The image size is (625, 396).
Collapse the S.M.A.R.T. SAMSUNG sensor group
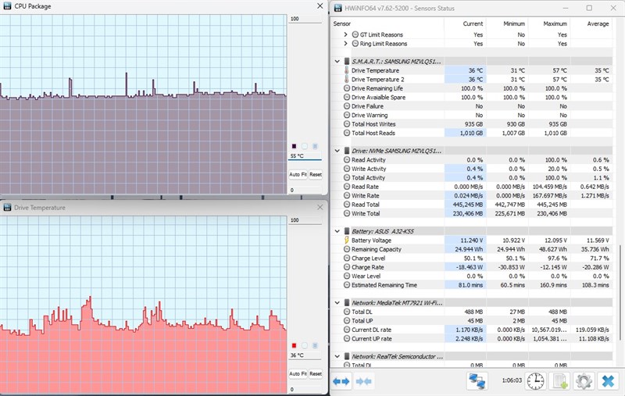(337, 62)
